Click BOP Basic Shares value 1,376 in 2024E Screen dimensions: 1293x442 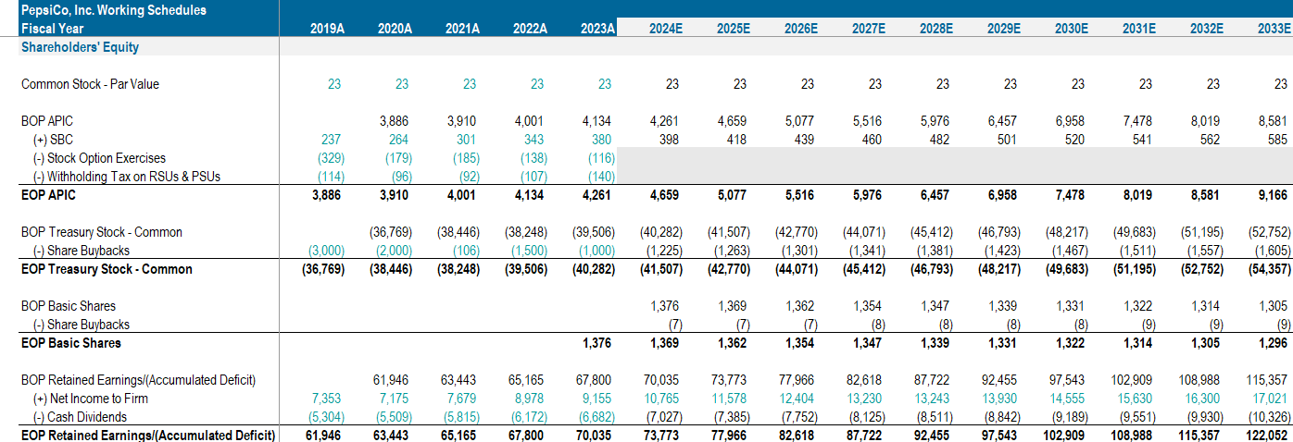point(666,306)
